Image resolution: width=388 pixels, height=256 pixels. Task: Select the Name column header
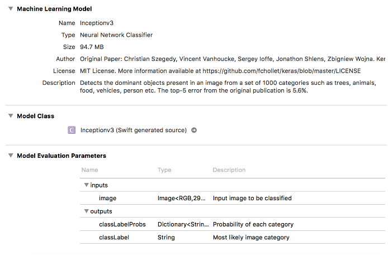click(x=89, y=170)
